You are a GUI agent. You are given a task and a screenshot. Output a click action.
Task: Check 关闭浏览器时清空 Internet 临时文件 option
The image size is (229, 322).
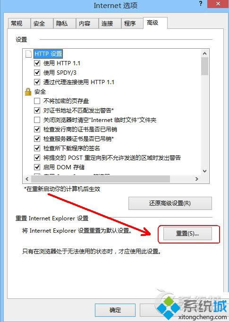point(37,120)
